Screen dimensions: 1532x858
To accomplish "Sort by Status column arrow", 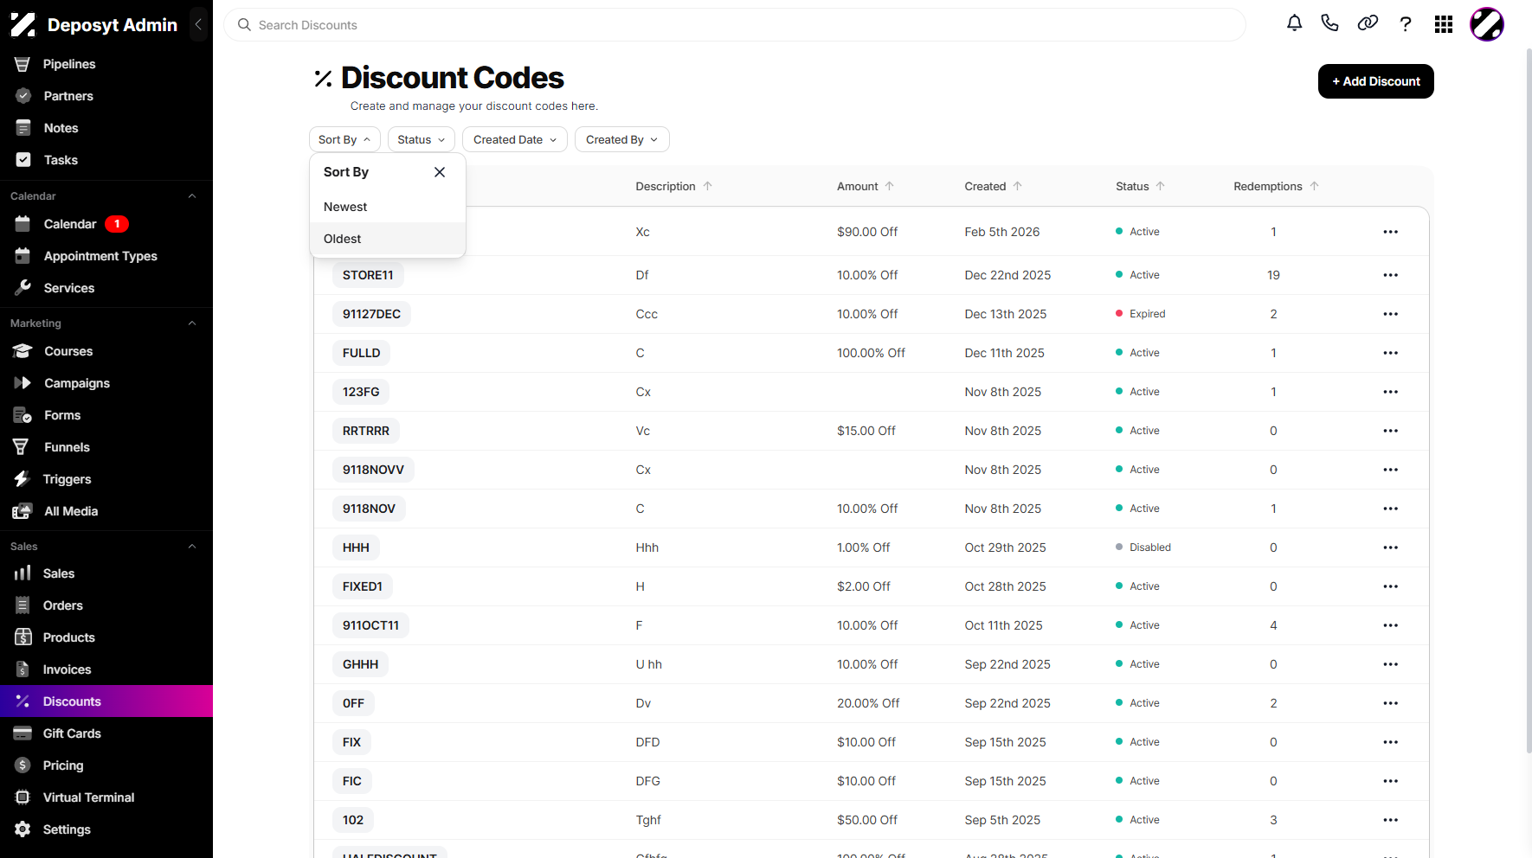I will [x=1161, y=186].
